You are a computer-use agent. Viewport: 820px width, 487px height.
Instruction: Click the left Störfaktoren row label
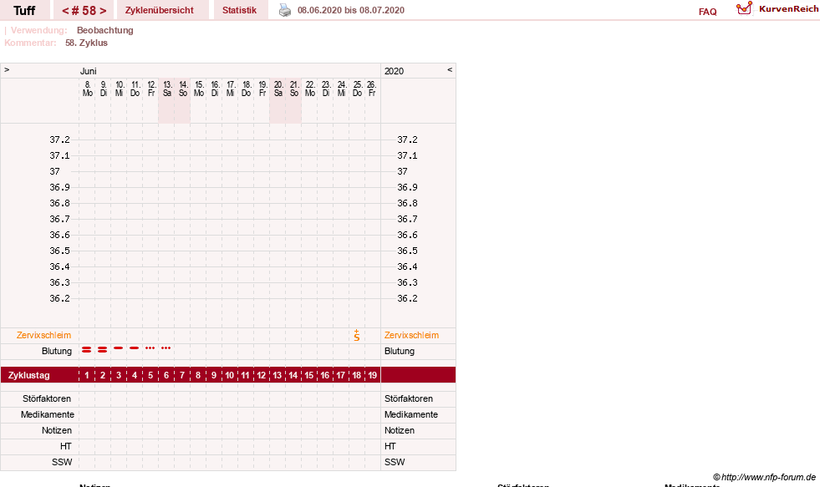(x=47, y=398)
